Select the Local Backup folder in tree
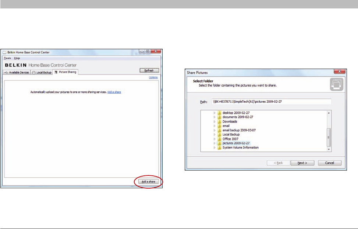Screen dimensions: 358x229 (x=231, y=135)
